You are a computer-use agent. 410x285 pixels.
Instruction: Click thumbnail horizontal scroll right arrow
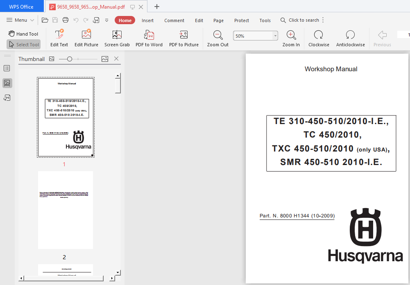tap(112, 278)
